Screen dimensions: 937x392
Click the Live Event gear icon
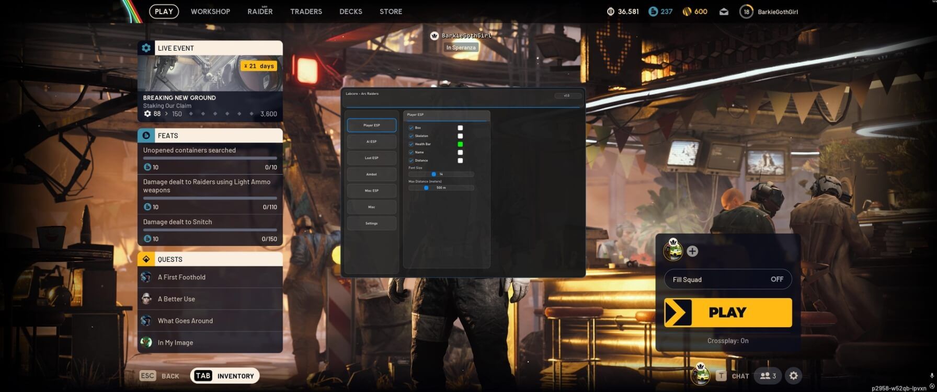pos(146,48)
